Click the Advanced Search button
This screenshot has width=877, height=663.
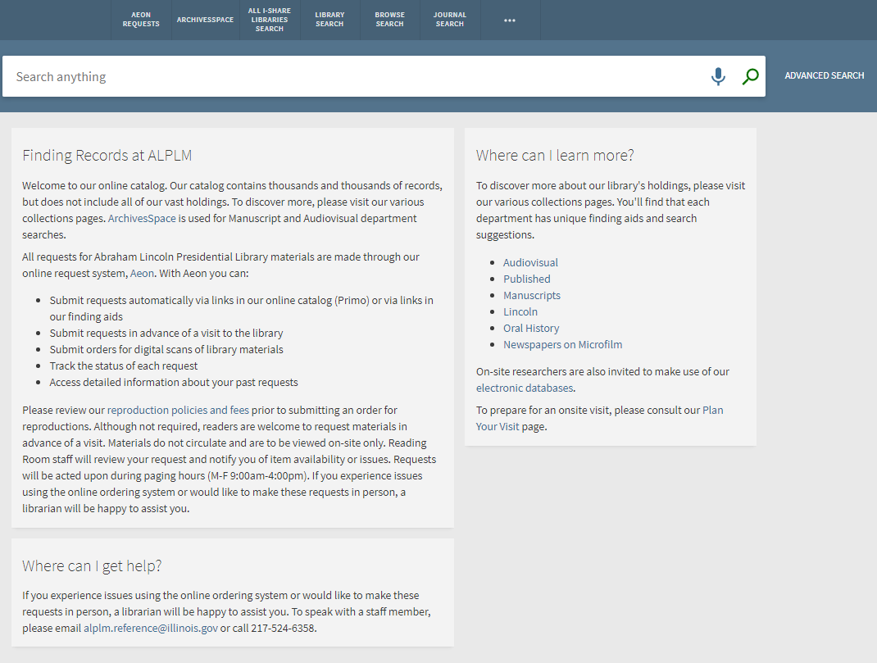coord(824,76)
